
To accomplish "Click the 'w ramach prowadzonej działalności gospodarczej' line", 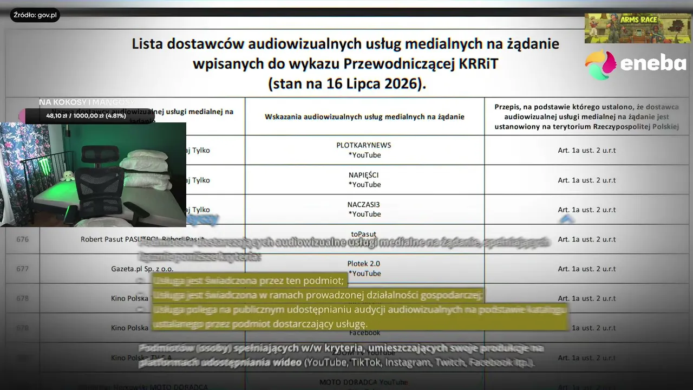I will coord(317,295).
